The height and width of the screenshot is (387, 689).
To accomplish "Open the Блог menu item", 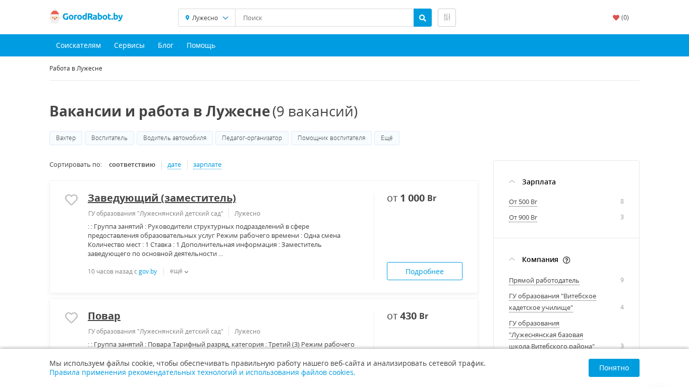I will 165,45.
